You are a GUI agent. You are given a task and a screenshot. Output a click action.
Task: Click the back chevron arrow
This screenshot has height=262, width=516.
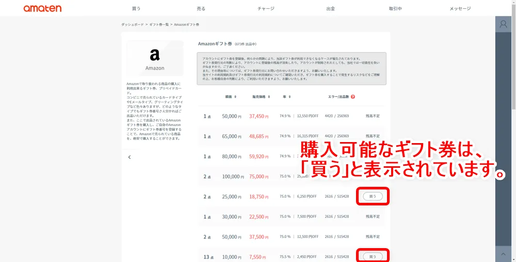[130, 157]
